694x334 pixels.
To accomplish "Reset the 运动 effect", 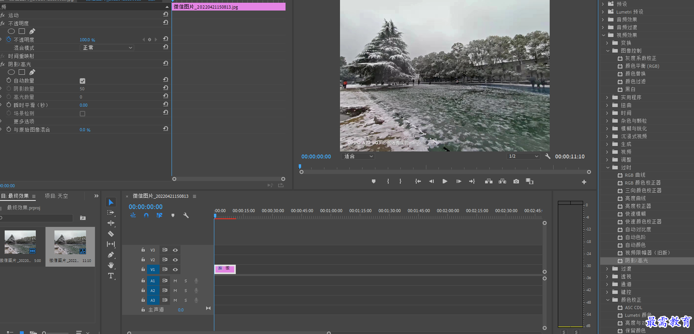I will point(166,14).
